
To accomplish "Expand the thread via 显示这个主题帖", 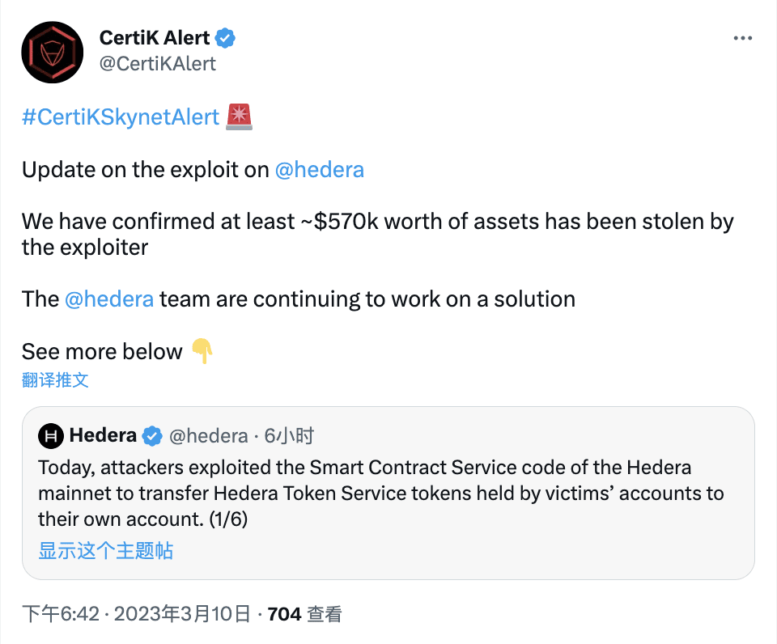I will [105, 551].
